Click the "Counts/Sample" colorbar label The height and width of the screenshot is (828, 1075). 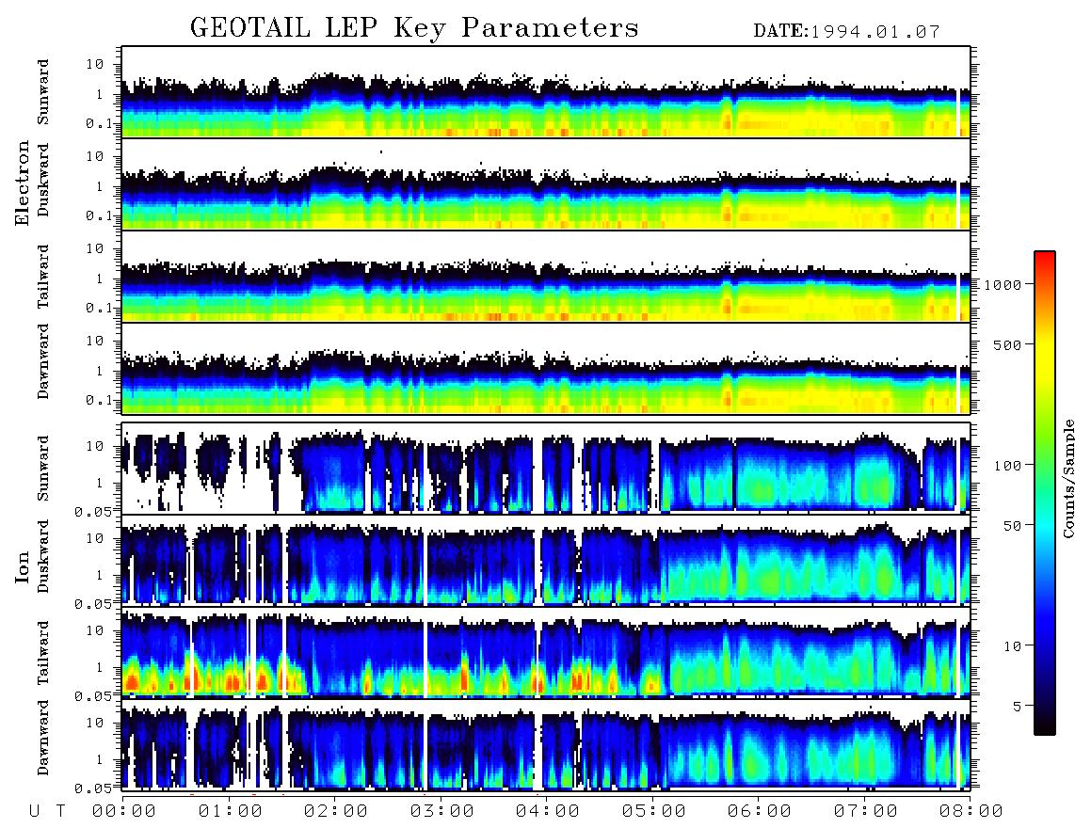1067,478
